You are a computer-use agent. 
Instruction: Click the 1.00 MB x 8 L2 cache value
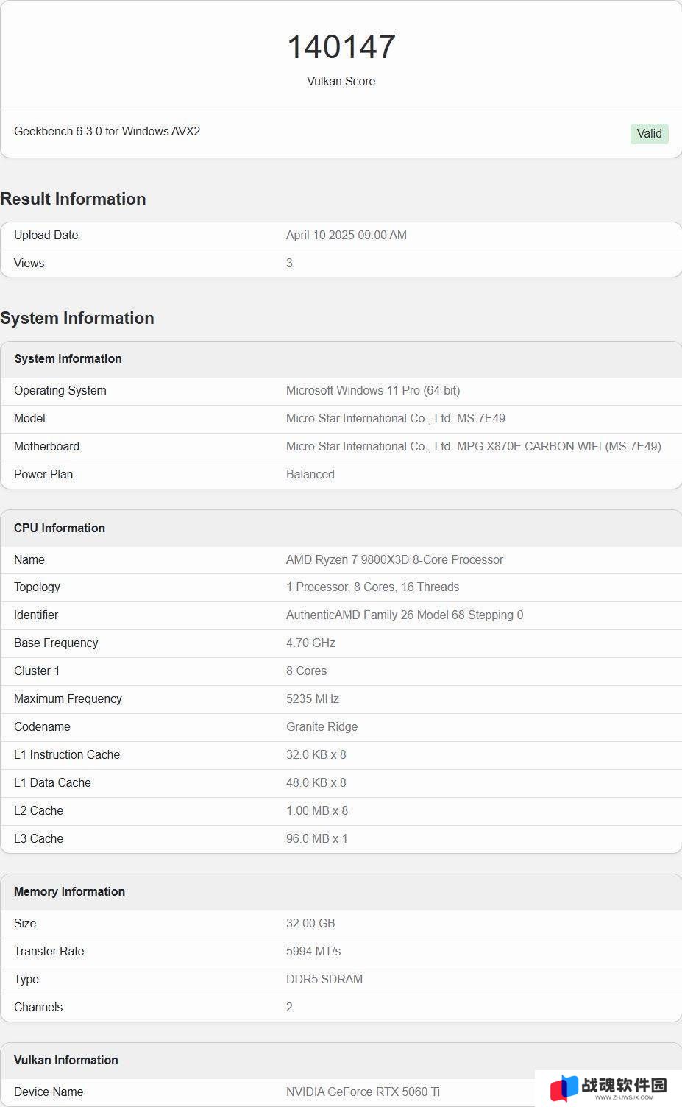(317, 810)
